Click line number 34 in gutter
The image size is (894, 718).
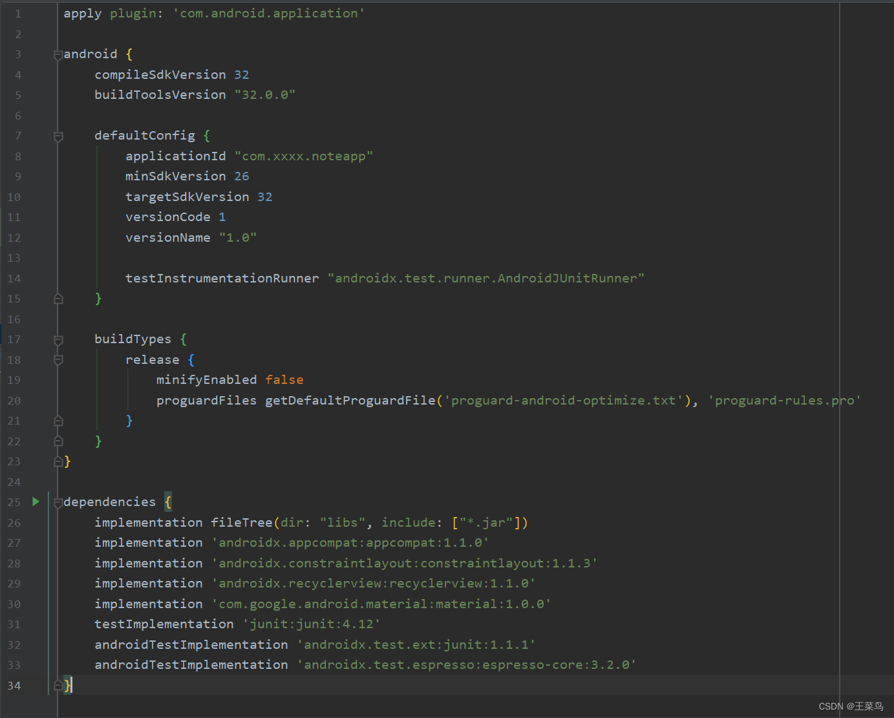14,685
